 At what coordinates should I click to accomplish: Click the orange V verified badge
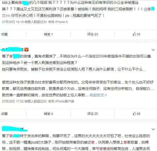point(27,50)
